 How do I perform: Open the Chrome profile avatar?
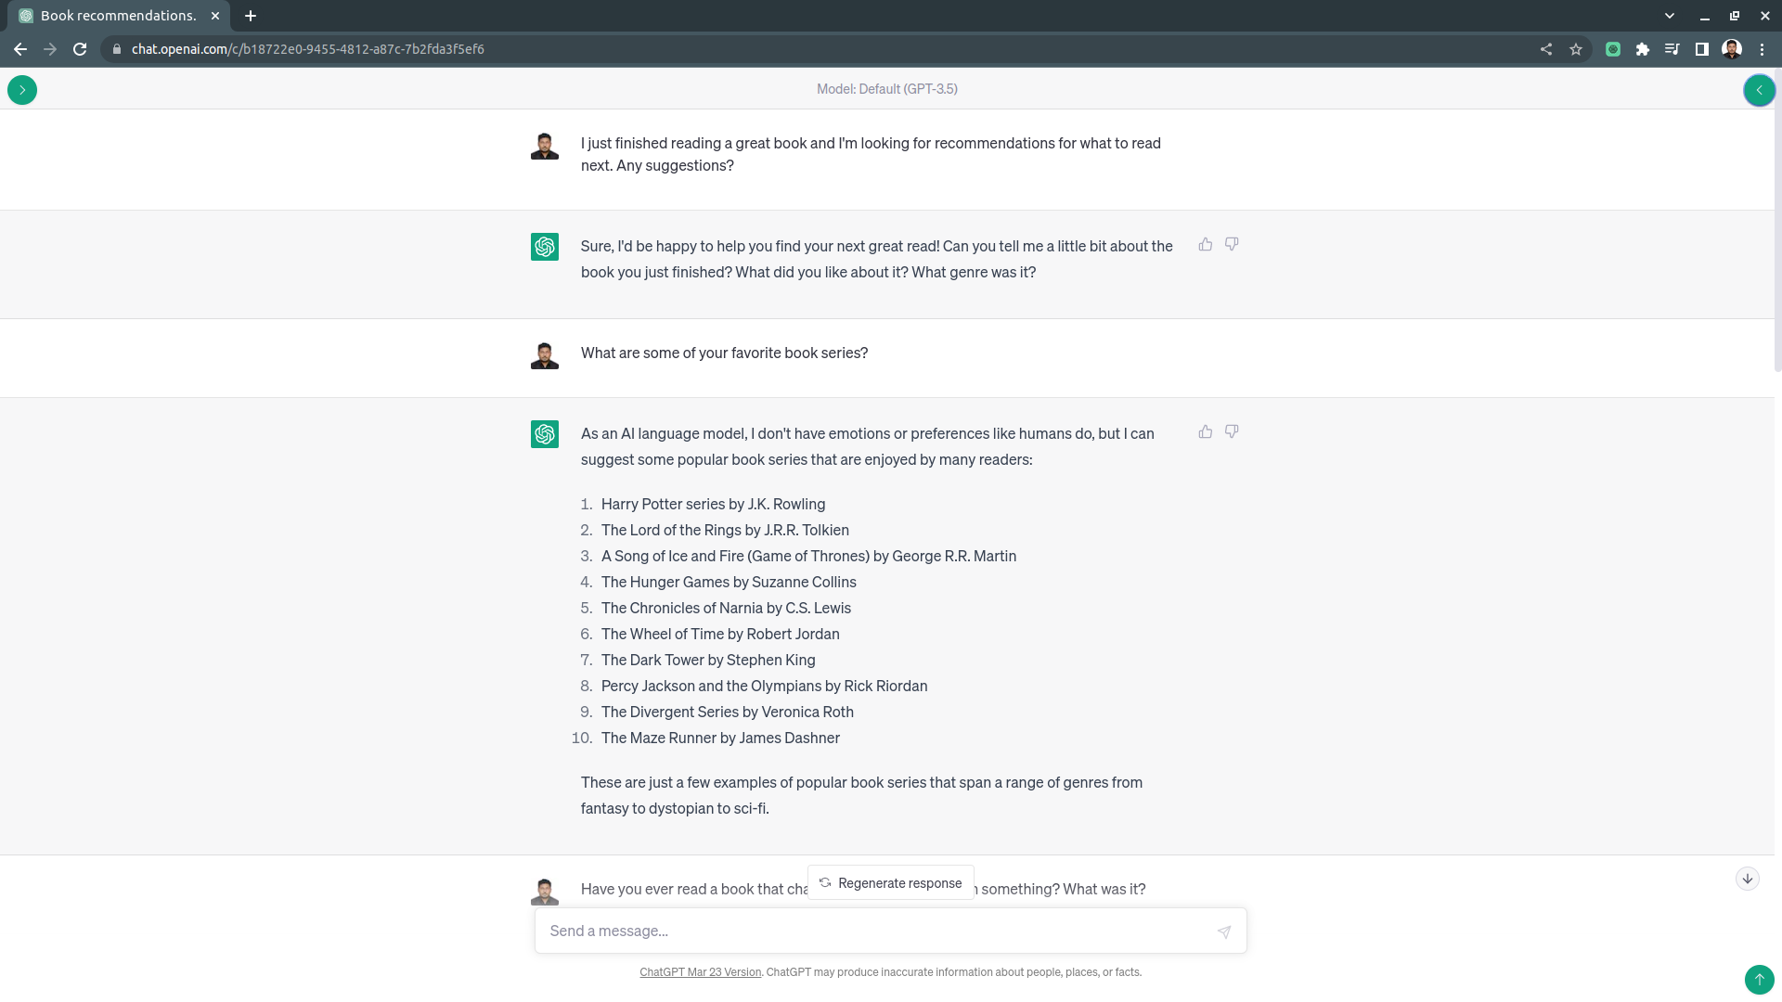[x=1732, y=49]
